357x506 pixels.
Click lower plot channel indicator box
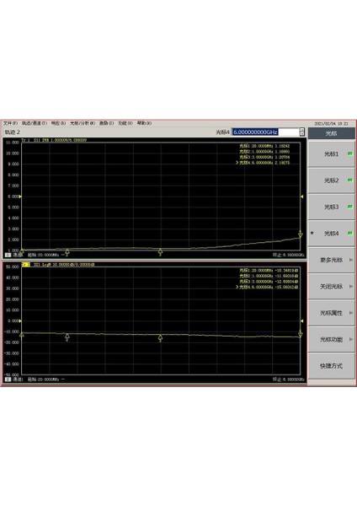coord(8,379)
